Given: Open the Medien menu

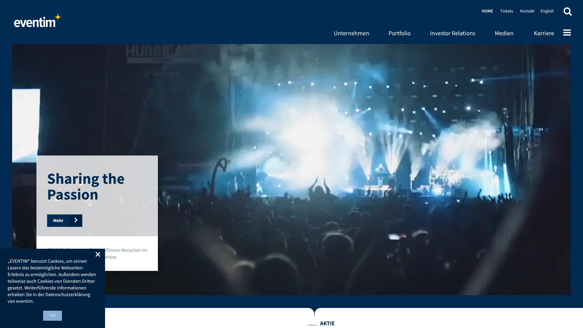Looking at the screenshot, I should click(504, 33).
